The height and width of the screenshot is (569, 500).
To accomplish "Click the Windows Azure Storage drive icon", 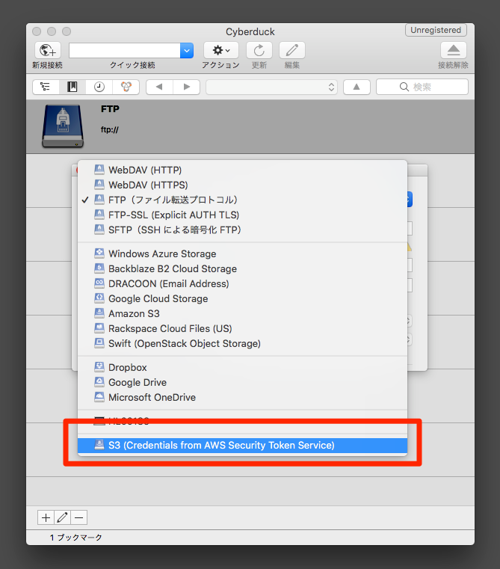I will pos(99,253).
